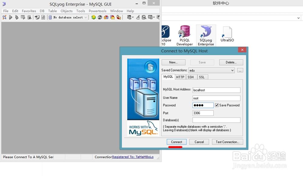Click the Port field

click(203, 113)
